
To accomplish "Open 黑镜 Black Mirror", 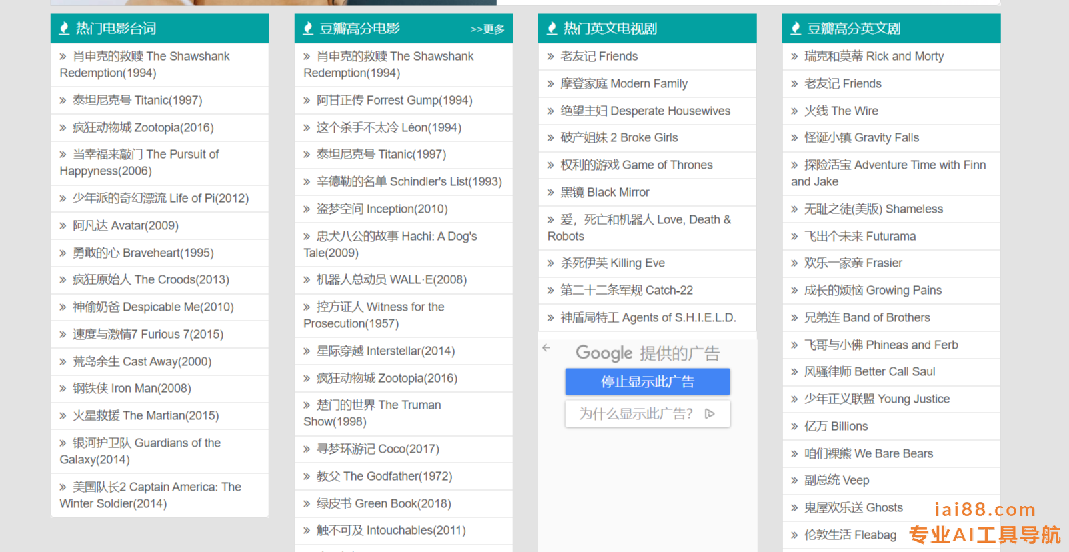I will tap(605, 192).
